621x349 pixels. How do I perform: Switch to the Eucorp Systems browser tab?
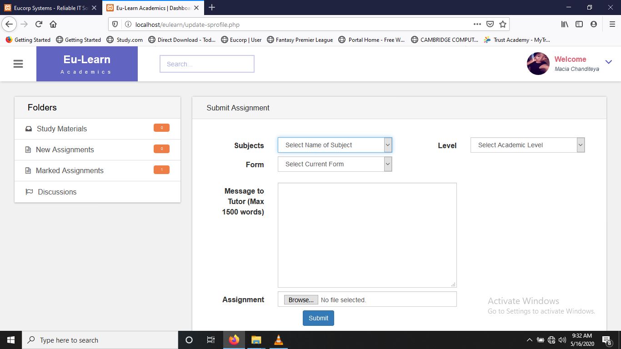(x=50, y=8)
